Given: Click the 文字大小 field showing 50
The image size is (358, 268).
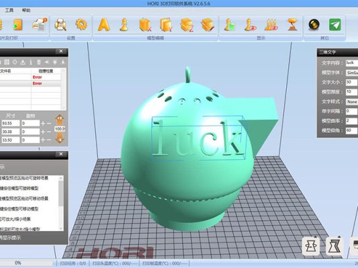Looking at the screenshot, I should coord(351,82).
